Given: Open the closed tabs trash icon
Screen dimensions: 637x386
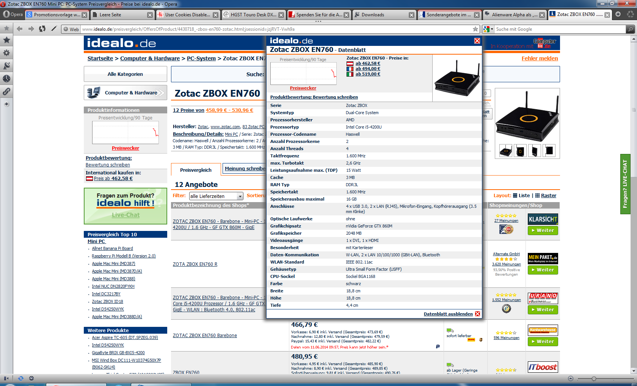Looking at the screenshot, I should pyautogui.click(x=630, y=14).
